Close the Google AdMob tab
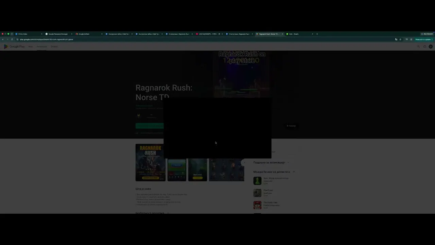The width and height of the screenshot is (435, 245). [x=102, y=34]
